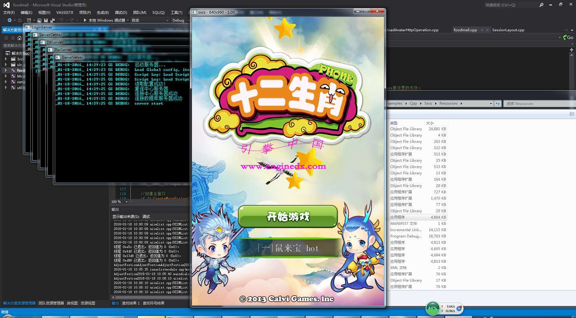Expand the 3rd folder node in Solution Explorer
576x318 pixels.
[6, 59]
